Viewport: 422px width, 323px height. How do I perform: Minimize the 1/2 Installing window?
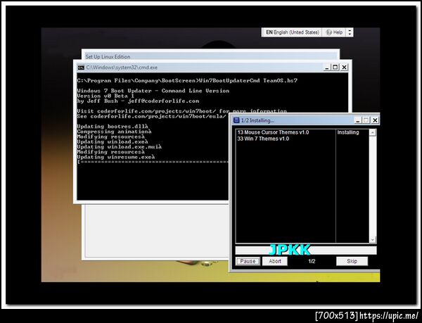coord(358,120)
